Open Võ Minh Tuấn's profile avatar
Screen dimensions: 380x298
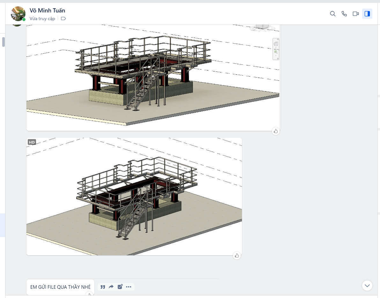pos(18,14)
